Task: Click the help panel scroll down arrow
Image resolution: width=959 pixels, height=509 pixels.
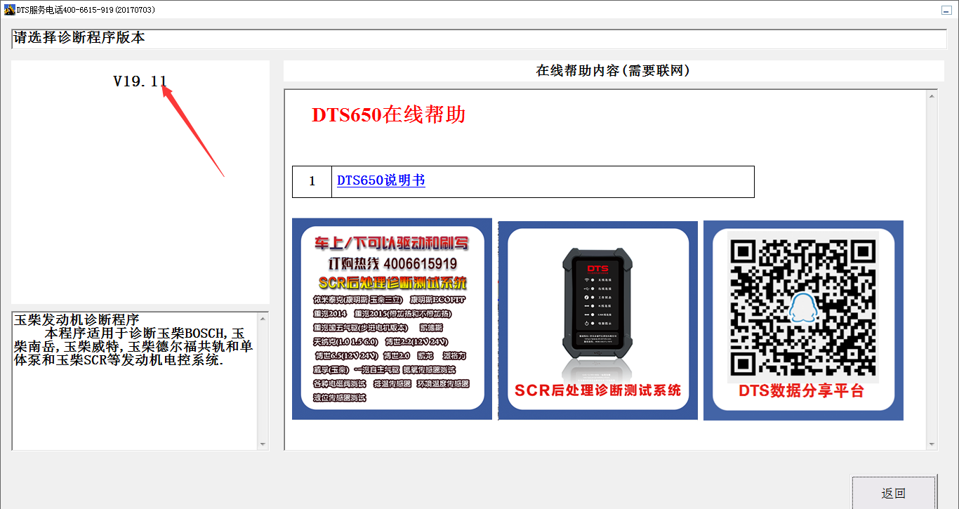Action: point(932,444)
